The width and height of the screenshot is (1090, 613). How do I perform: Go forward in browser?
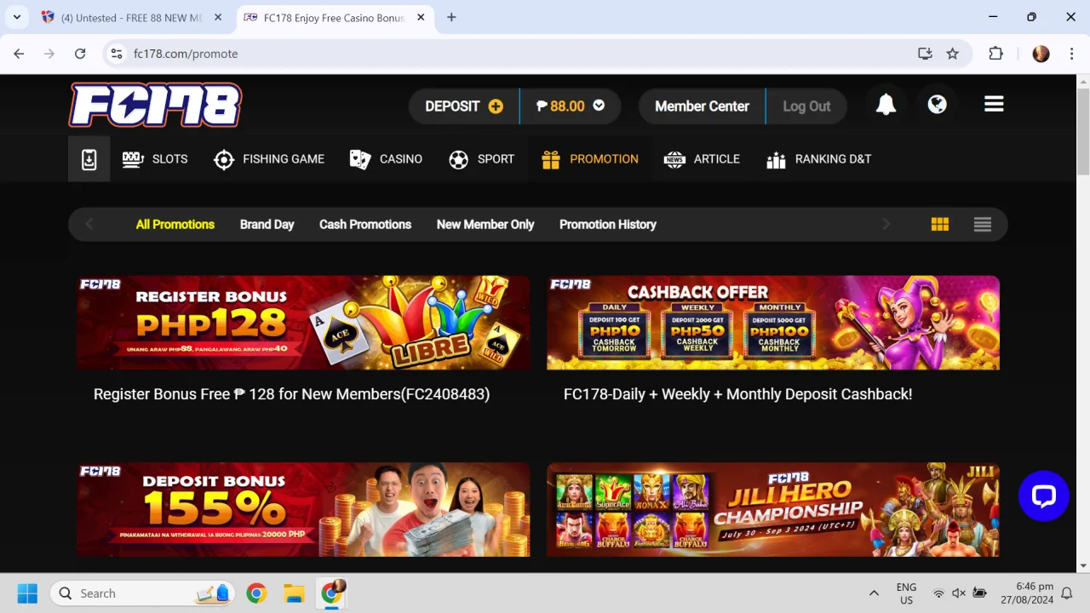click(x=49, y=54)
